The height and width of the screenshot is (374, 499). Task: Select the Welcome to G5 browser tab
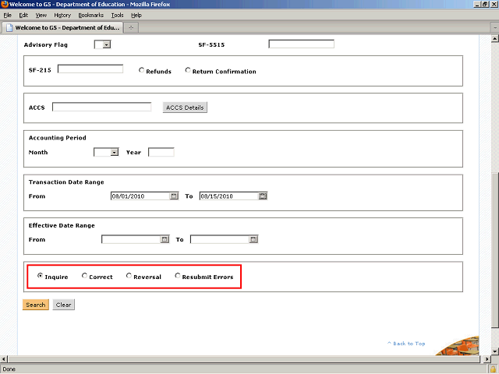pos(62,28)
